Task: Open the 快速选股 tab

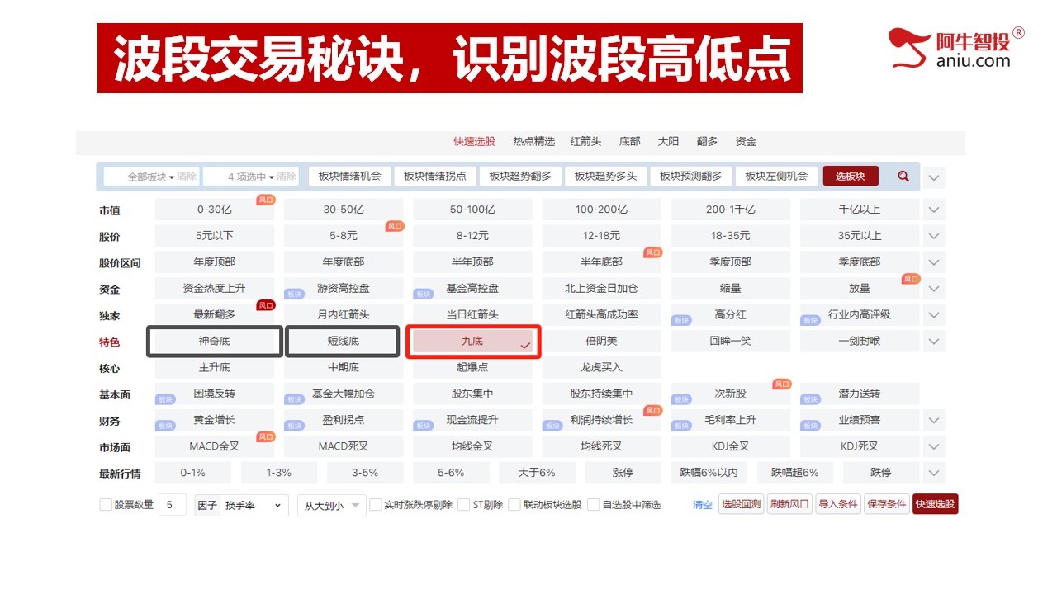Action: tap(474, 142)
